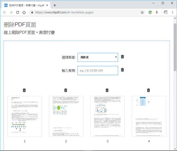Select page 4 thumbnail
Viewport: 177px width, 151px height.
pos(149,116)
